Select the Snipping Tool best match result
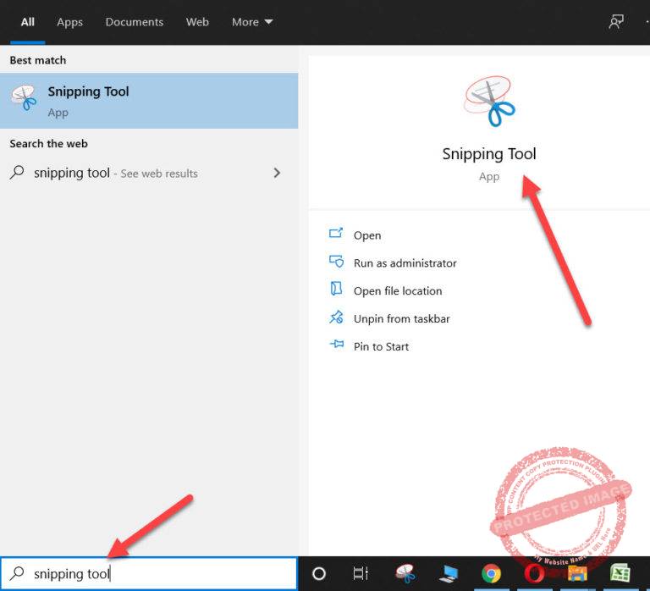 click(x=149, y=101)
